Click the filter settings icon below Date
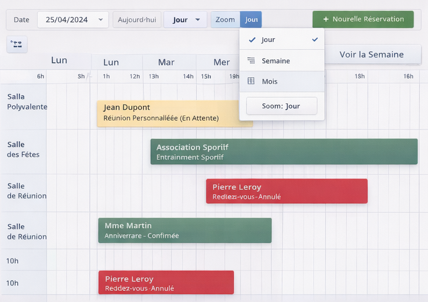 17,44
